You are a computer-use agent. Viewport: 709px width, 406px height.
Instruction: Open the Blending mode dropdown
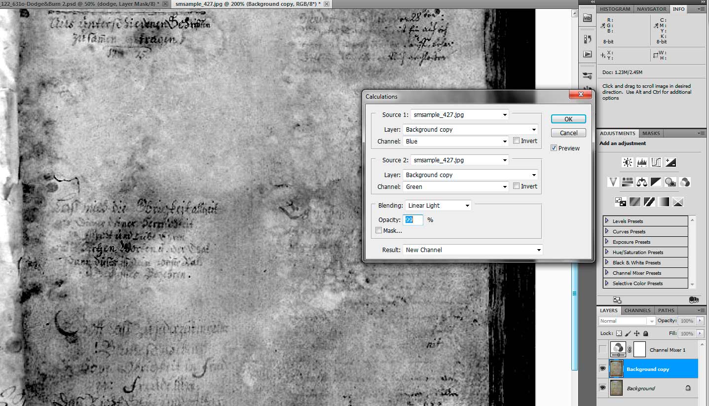point(438,206)
